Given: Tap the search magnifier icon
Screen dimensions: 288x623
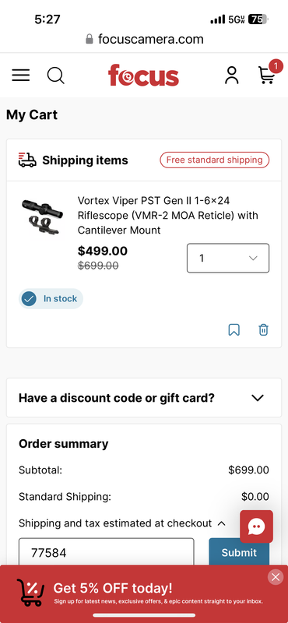Looking at the screenshot, I should coord(55,75).
